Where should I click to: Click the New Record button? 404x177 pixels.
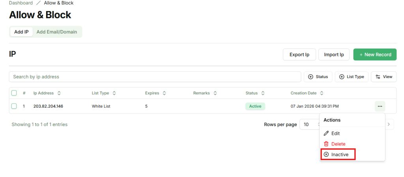point(375,54)
